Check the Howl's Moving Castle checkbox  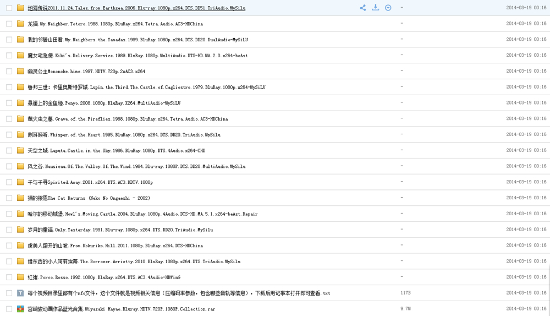pyautogui.click(x=9, y=214)
